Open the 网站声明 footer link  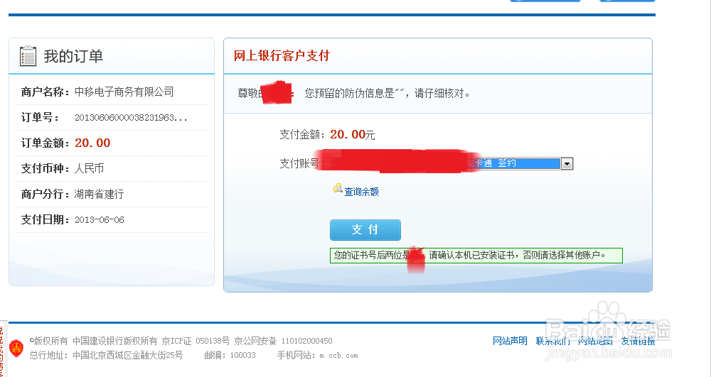click(510, 341)
